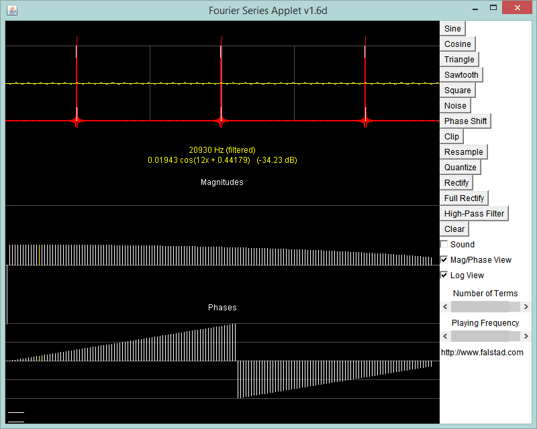Click the cosine term formula readout
537x429 pixels.
click(222, 160)
